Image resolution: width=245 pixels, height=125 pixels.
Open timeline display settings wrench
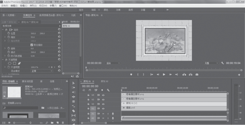(x=108, y=90)
